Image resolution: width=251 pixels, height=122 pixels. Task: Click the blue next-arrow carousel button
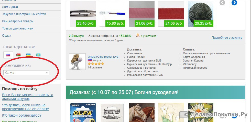(x=234, y=3)
